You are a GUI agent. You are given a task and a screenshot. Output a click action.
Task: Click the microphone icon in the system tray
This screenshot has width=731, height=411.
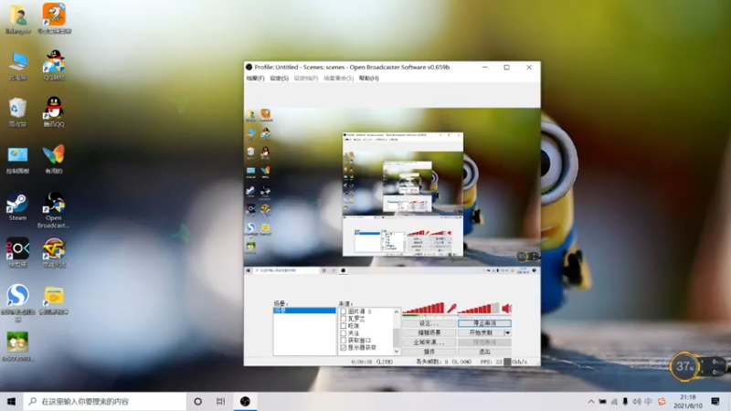tap(625, 401)
